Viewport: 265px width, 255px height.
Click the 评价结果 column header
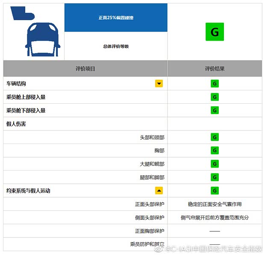[x=215, y=69]
